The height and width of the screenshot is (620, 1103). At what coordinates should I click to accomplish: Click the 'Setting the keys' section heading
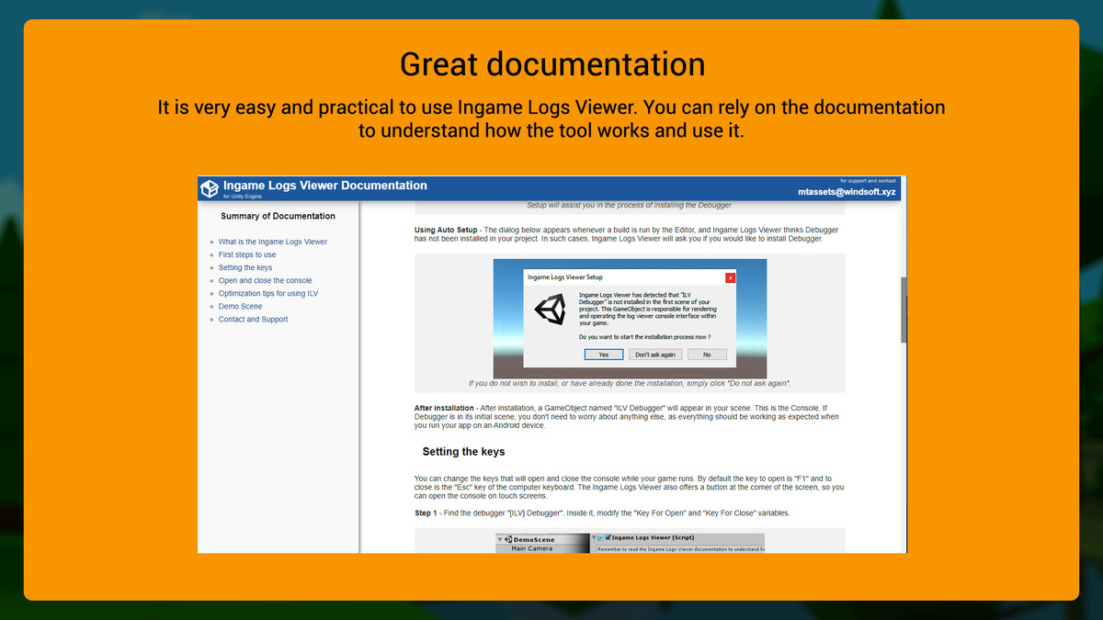[464, 452]
